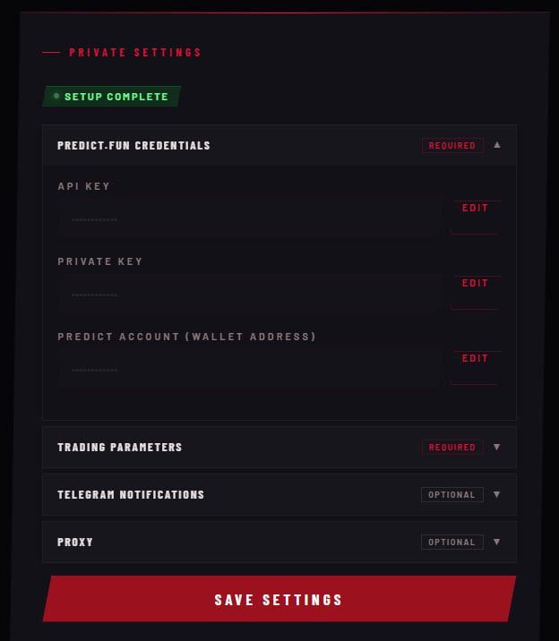559x641 pixels.
Task: Focus the Private Key input field
Action: 251,294
